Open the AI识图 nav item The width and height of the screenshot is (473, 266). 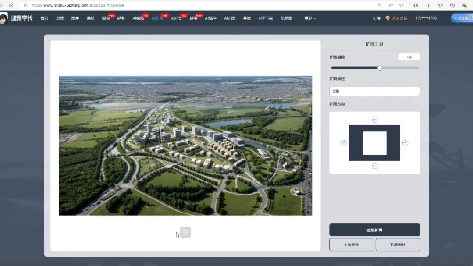click(x=230, y=18)
